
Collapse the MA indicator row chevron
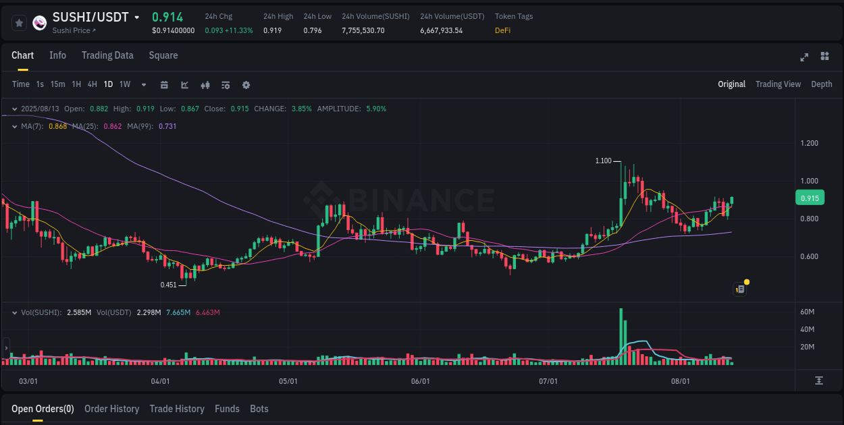[x=14, y=126]
